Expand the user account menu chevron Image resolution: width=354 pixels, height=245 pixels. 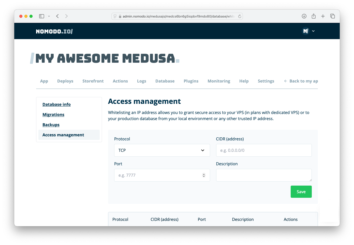point(313,31)
